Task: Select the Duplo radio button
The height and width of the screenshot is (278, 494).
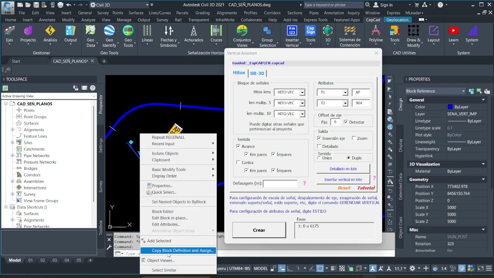Action: tap(349, 158)
